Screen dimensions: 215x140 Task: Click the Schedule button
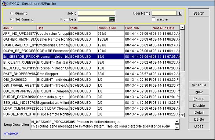click(199, 85)
